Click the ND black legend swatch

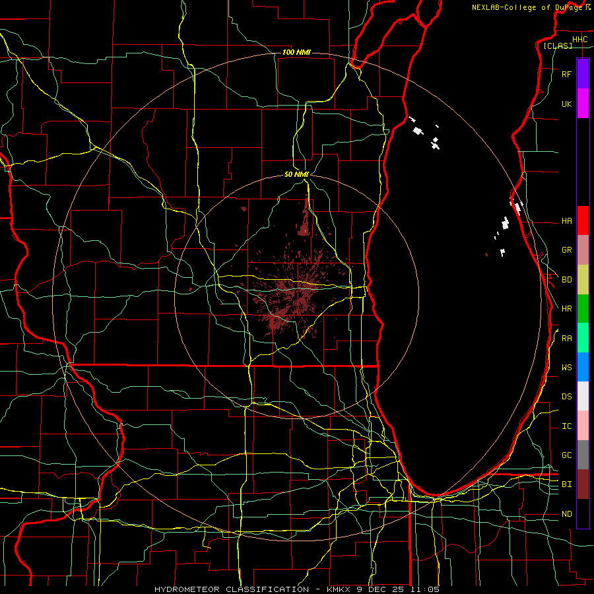click(583, 513)
